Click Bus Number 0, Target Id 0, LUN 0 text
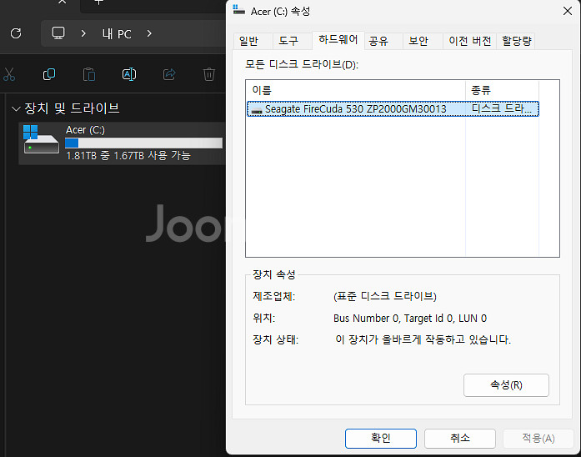 click(x=410, y=319)
